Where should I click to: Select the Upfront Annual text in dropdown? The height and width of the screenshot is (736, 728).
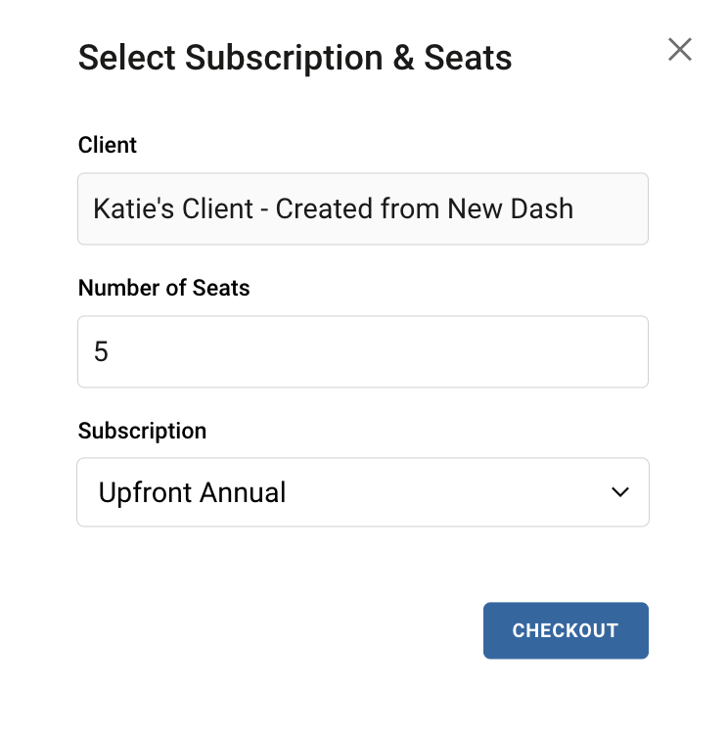pyautogui.click(x=192, y=492)
